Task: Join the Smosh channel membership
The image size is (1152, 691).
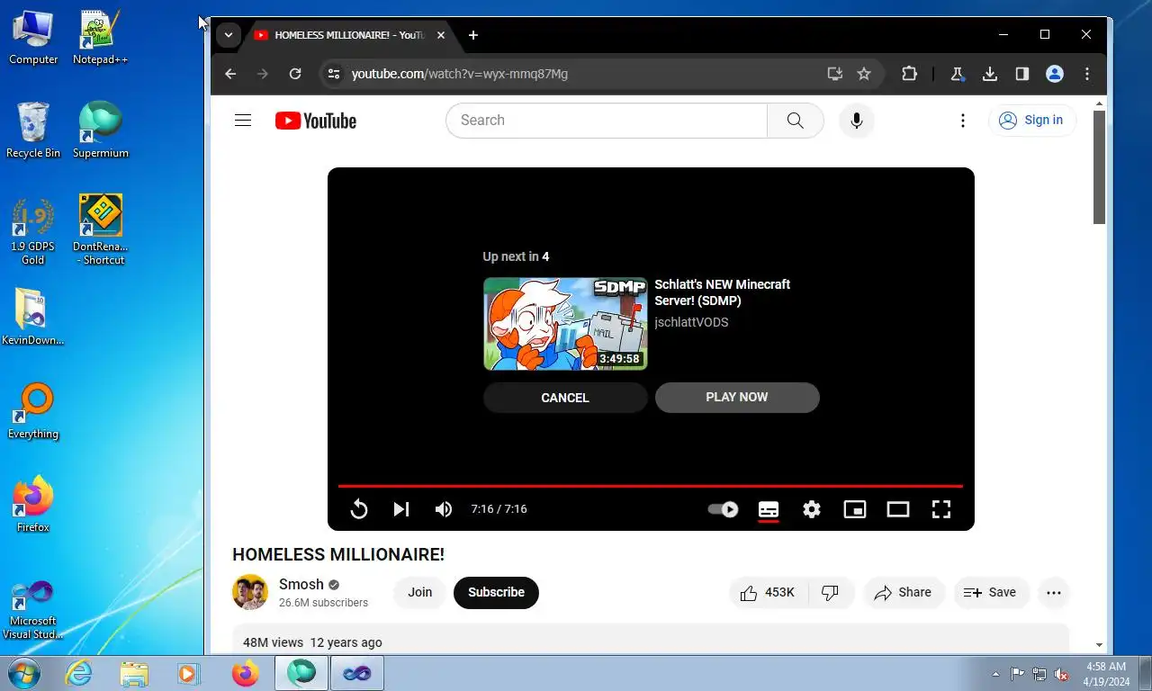Action: [420, 592]
